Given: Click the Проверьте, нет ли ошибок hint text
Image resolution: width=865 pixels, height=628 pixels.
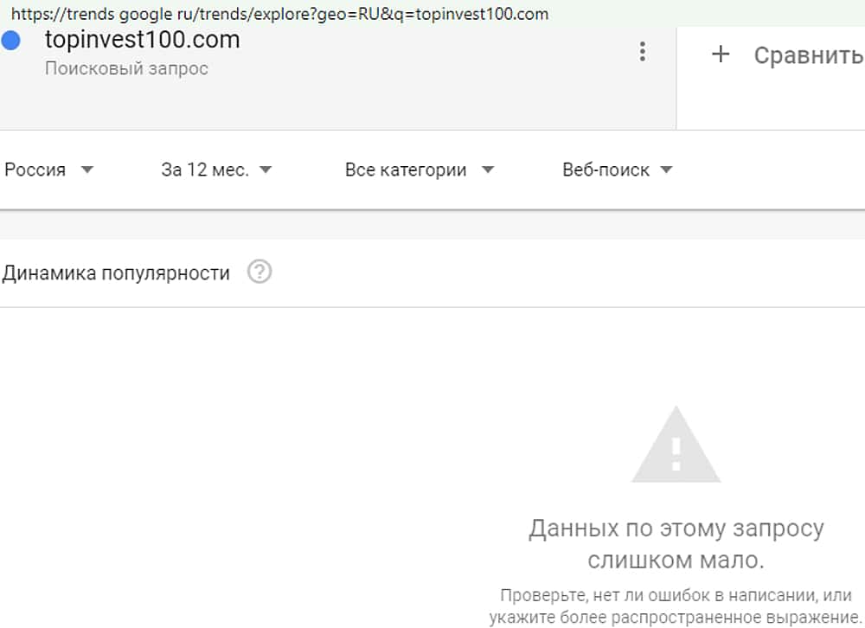Looking at the screenshot, I should click(x=676, y=606).
